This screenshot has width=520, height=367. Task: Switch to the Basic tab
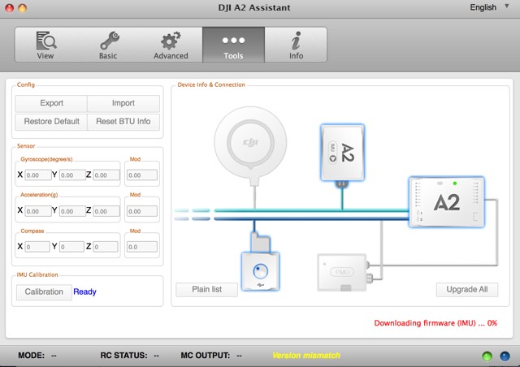tap(108, 45)
